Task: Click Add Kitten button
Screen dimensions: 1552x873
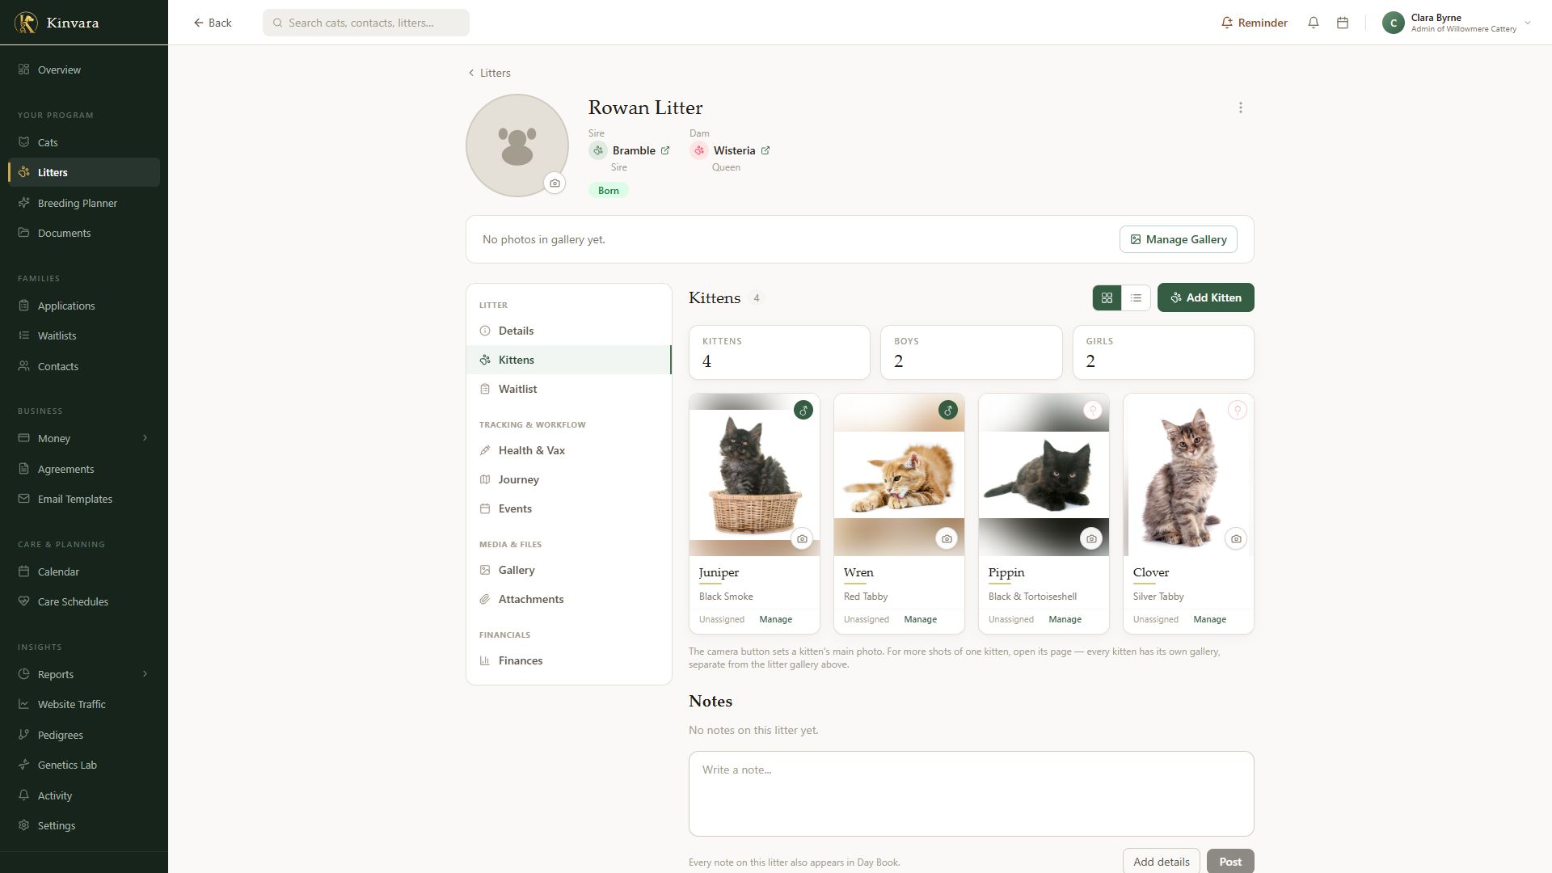Action: pyautogui.click(x=1205, y=297)
